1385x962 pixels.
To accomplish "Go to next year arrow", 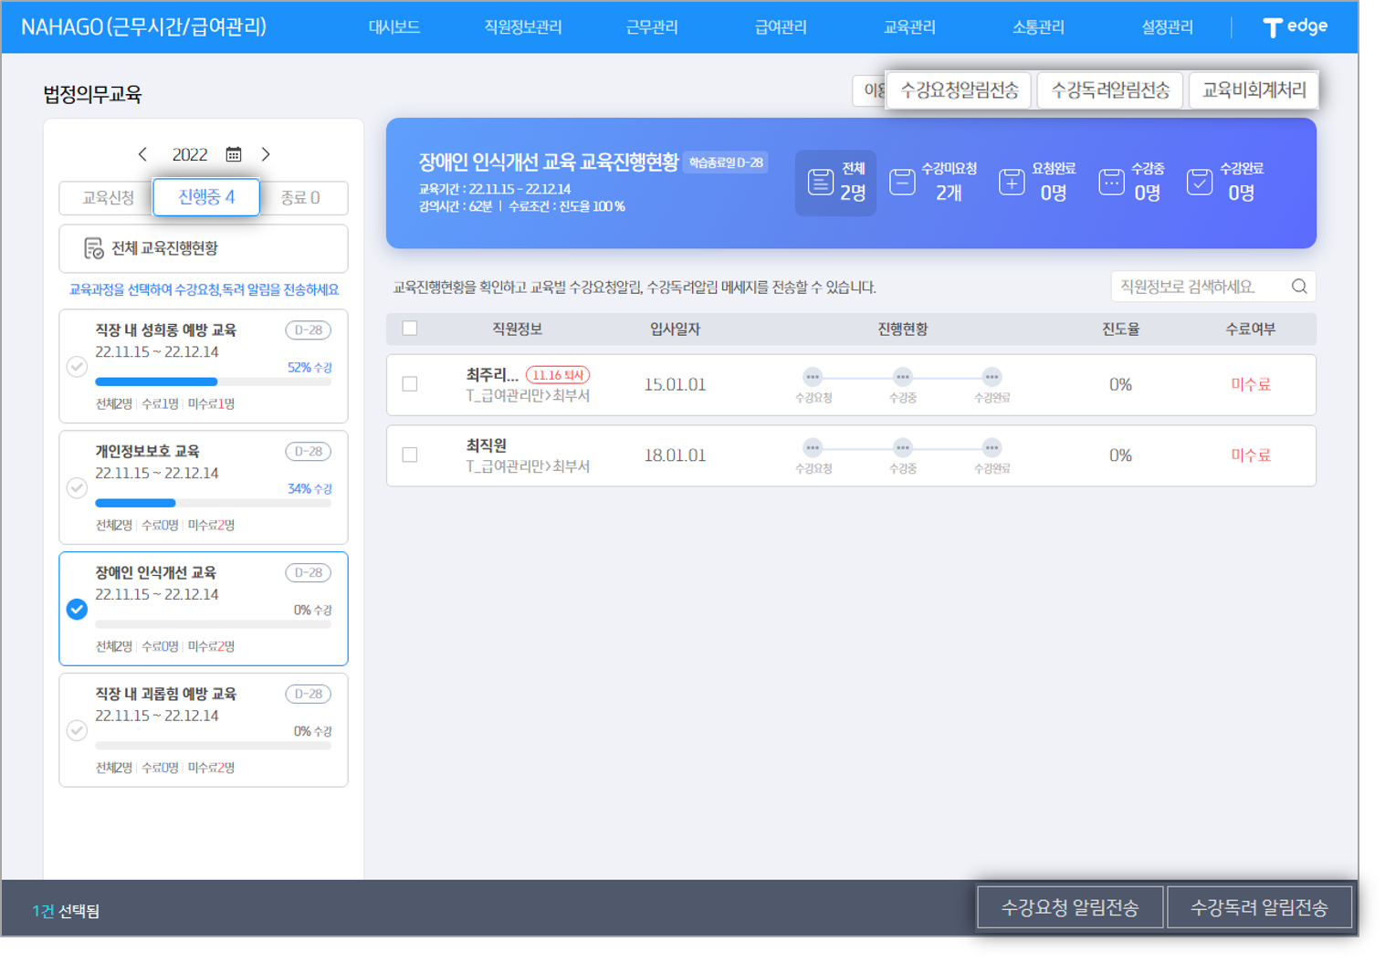I will [266, 154].
